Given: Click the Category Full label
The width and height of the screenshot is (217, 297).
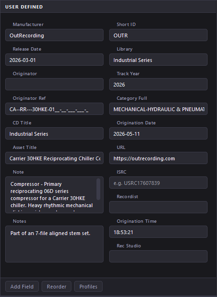Looking at the screenshot, I should click(x=132, y=98).
